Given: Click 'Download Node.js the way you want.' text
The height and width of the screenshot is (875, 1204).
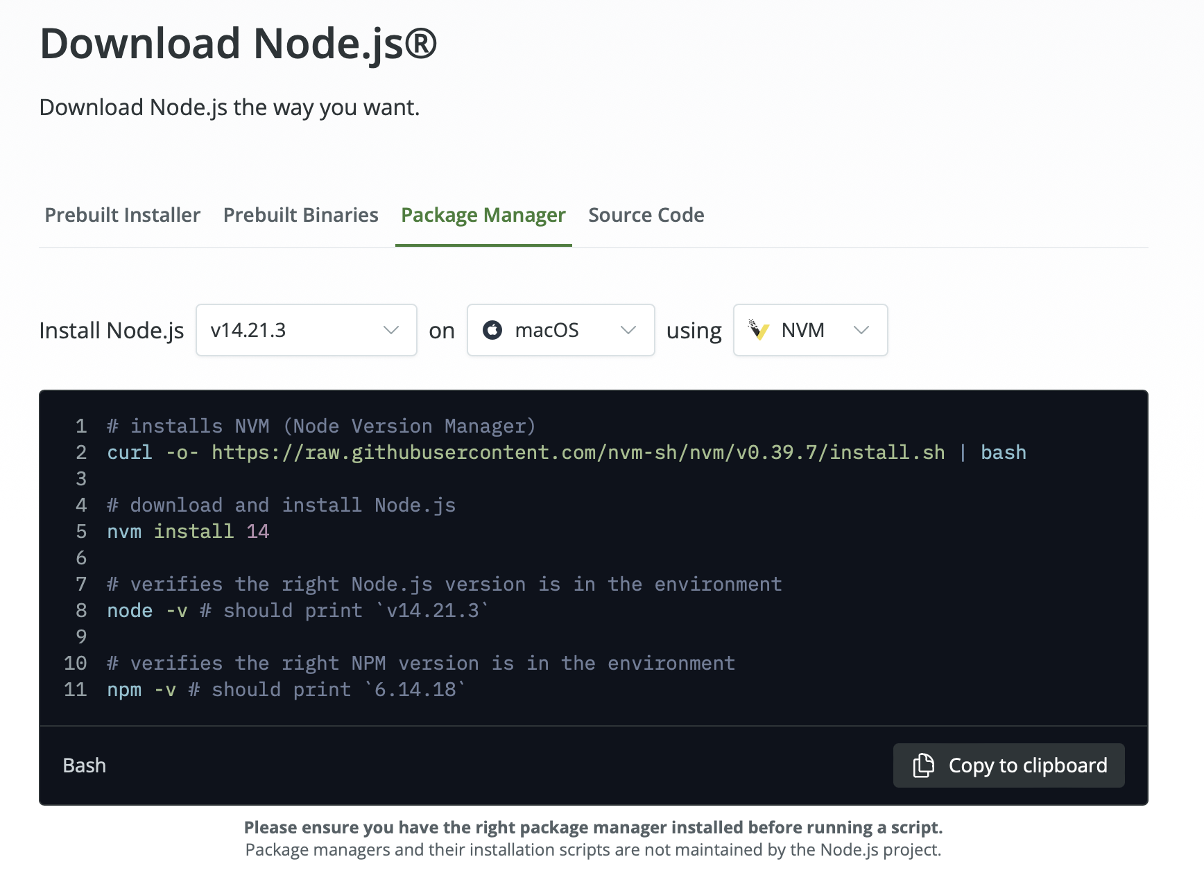Looking at the screenshot, I should 230,107.
